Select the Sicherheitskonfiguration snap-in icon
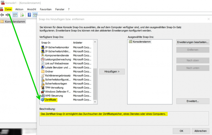The width and height of the screenshot is (212, 135). tap(43, 80)
